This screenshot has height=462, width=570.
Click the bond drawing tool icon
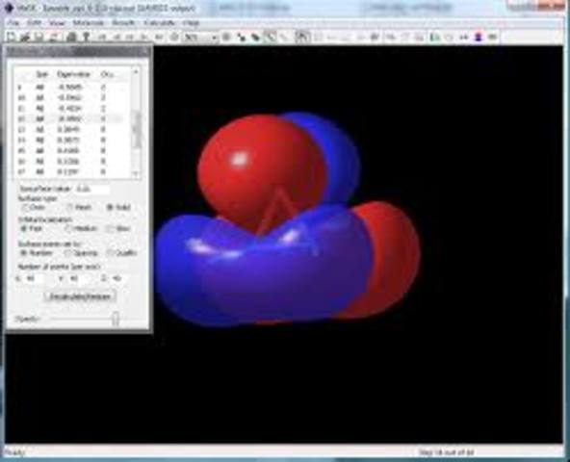241,37
